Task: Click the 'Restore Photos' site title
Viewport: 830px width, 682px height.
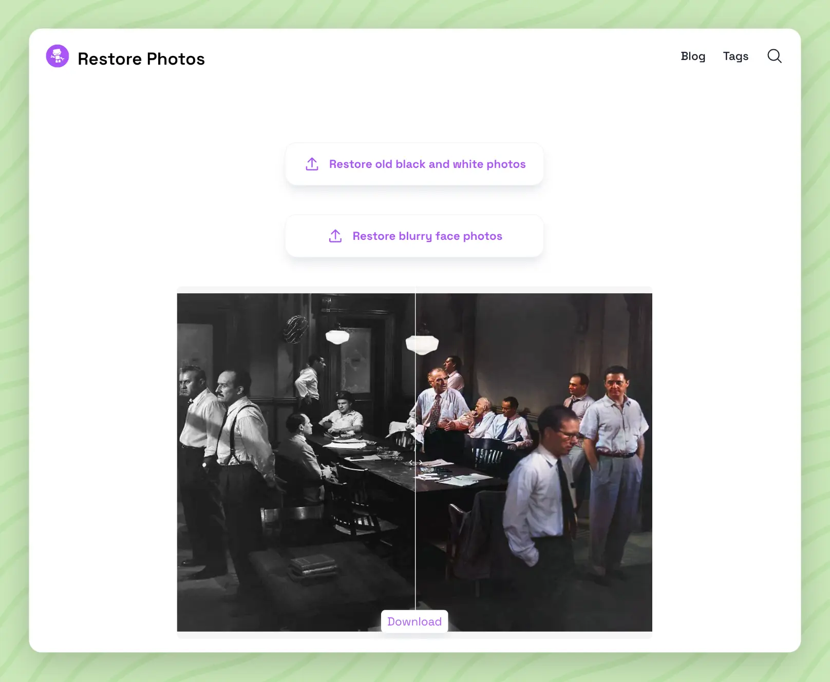Action: tap(141, 59)
